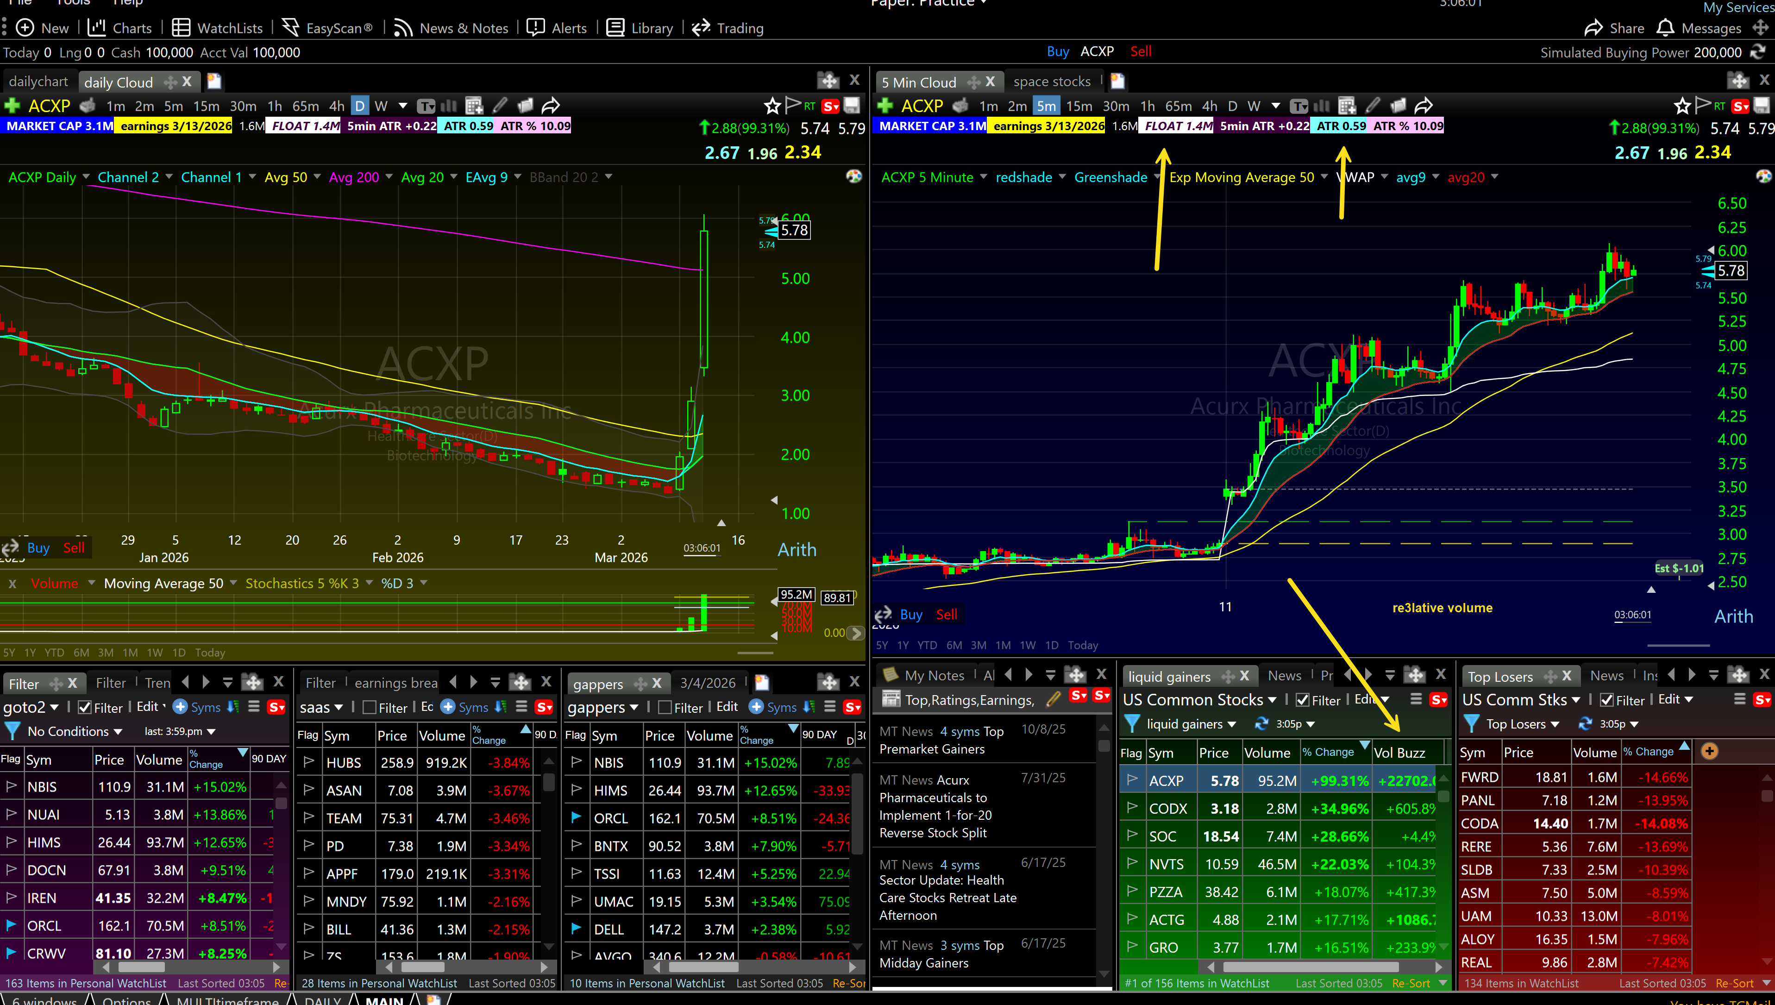Click the Buy button on the 5-minute chart
This screenshot has width=1775, height=1005.
pos(911,614)
